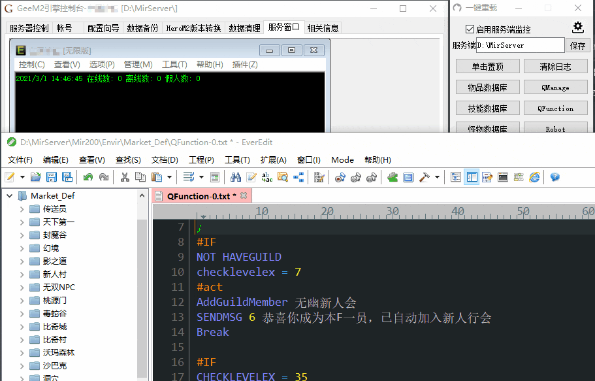Screen dimensions: 595x381
Task: Collapse the Market_Def root folder
Action: (x=9, y=195)
